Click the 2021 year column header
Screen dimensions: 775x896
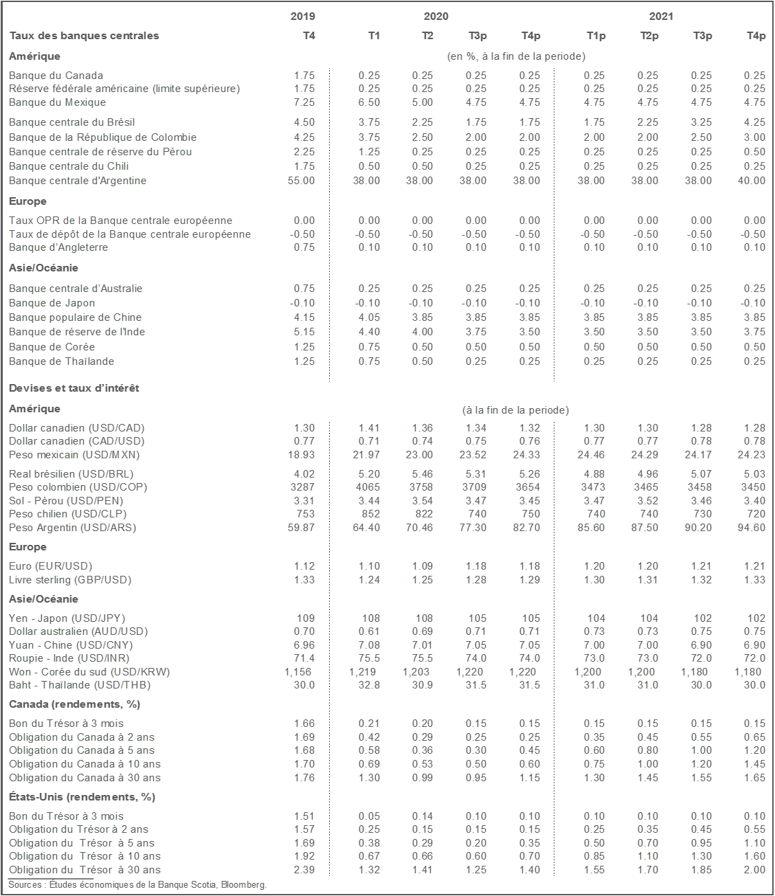(661, 16)
